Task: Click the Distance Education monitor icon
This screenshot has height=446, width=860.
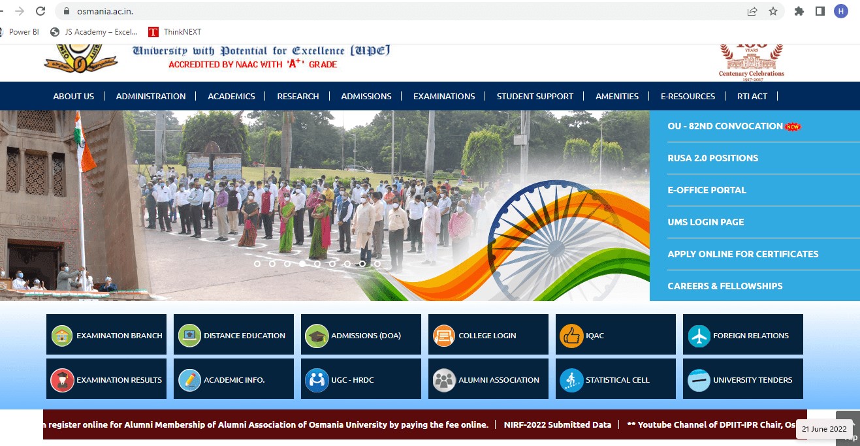Action: click(x=189, y=336)
